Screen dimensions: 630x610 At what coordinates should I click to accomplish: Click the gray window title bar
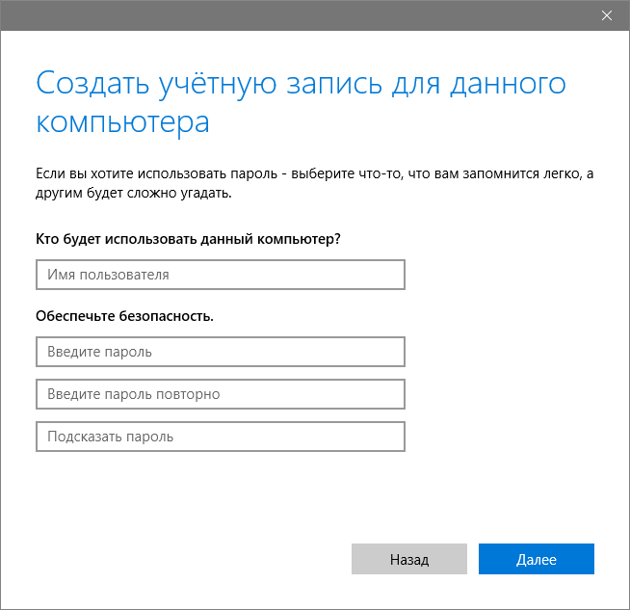[x=289, y=14]
